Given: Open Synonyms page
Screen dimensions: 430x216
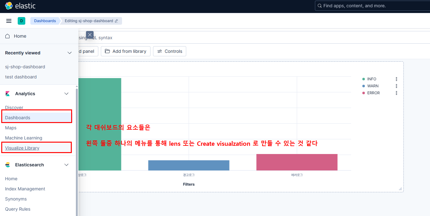Looking at the screenshot, I should [x=16, y=199].
